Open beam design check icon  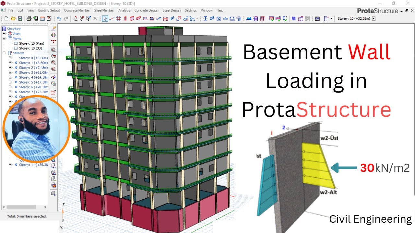coord(278,19)
